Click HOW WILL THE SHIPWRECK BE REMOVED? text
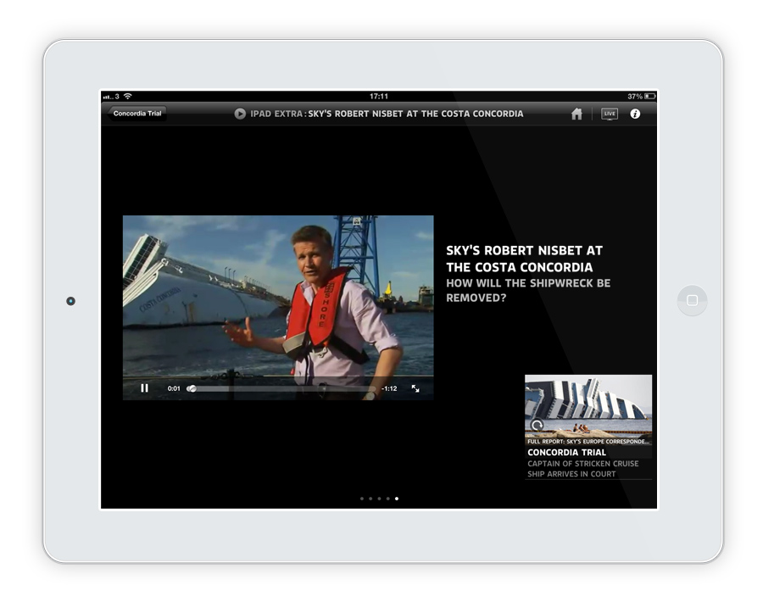Viewport: 763px width, 602px height. pos(528,290)
